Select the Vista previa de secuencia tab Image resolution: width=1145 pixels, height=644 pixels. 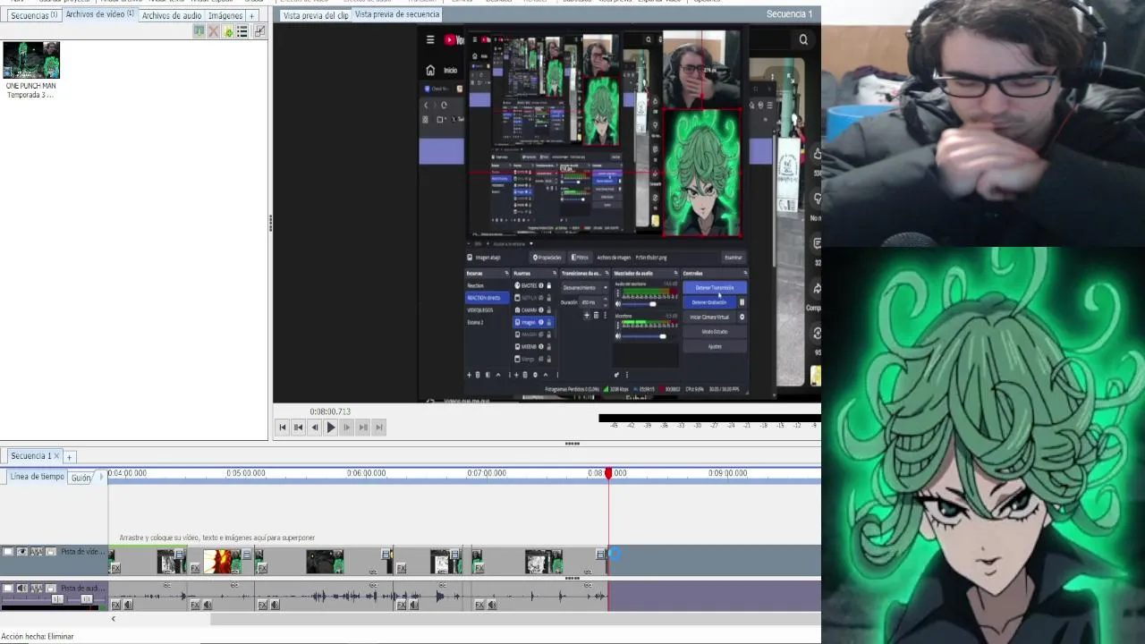point(396,14)
